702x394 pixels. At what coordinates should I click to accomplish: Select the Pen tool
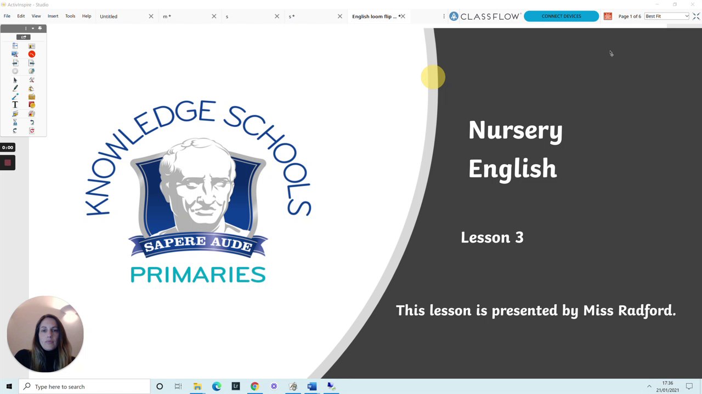point(15,88)
